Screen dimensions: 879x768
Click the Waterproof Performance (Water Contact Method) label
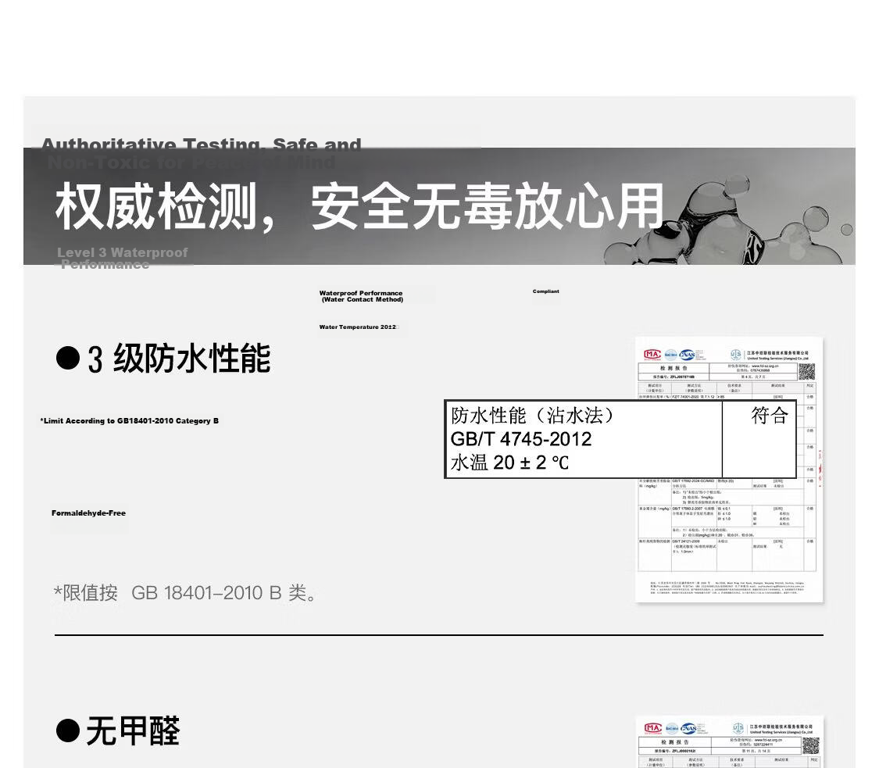click(361, 296)
